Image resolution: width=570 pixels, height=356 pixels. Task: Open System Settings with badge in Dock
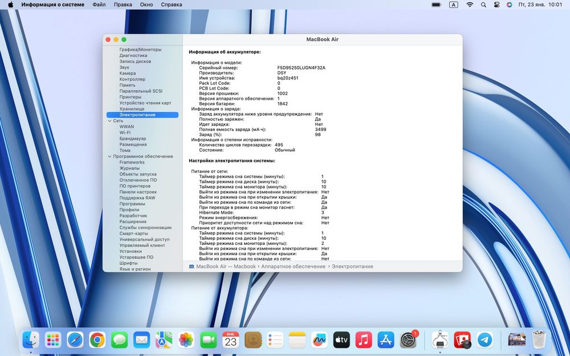click(x=409, y=341)
